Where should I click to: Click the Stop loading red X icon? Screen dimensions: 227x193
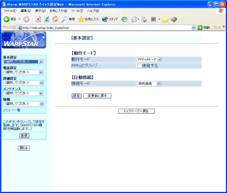coord(38,19)
